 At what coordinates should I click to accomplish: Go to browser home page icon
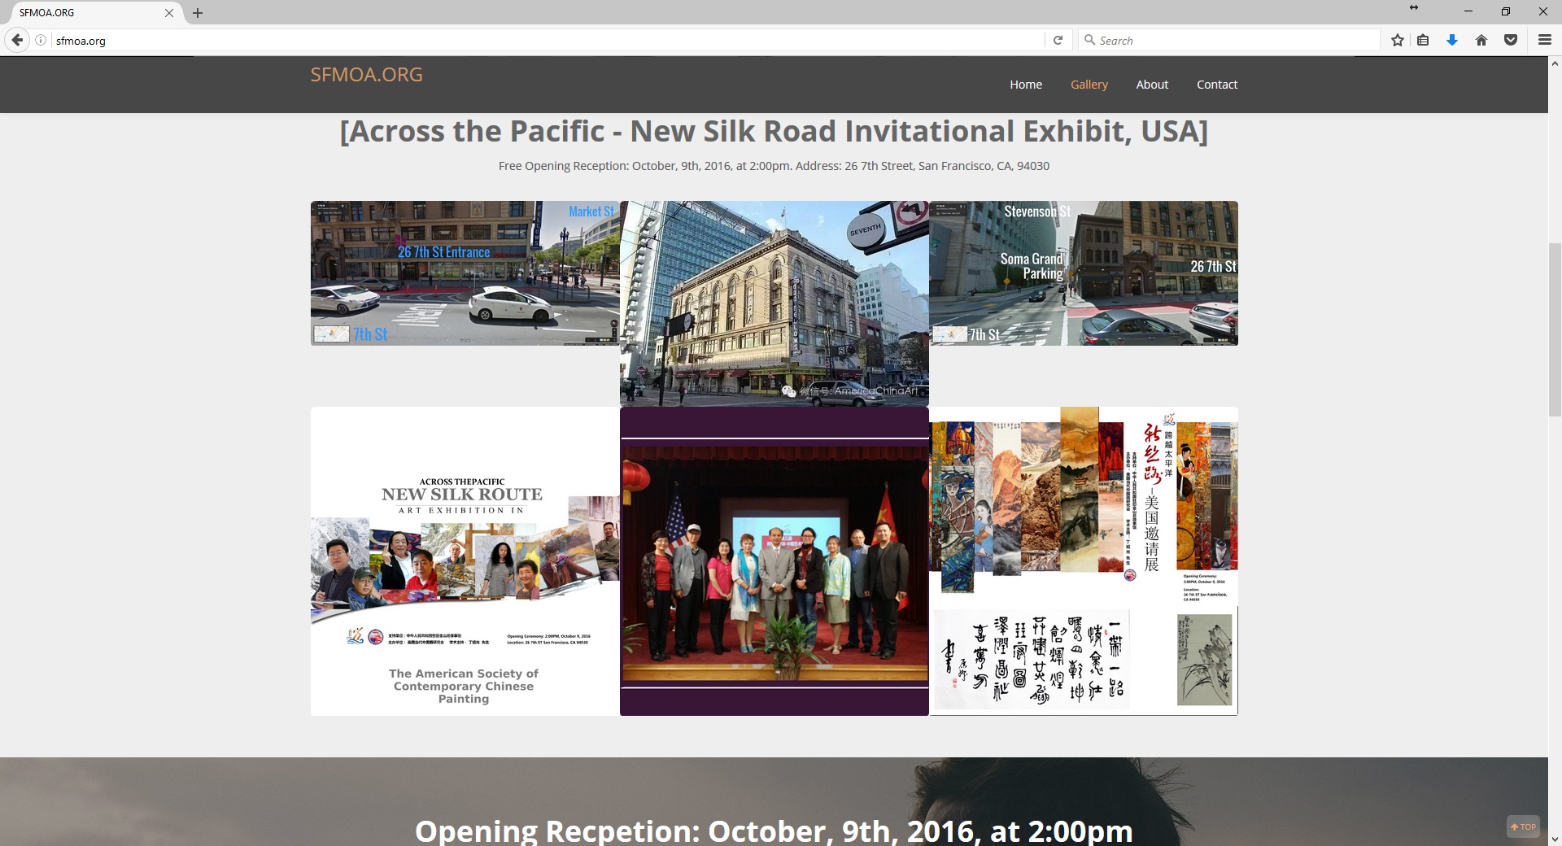pyautogui.click(x=1481, y=40)
